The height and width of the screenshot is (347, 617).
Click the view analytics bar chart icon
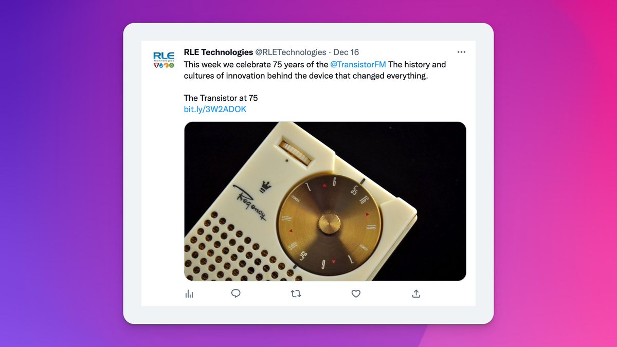(189, 294)
